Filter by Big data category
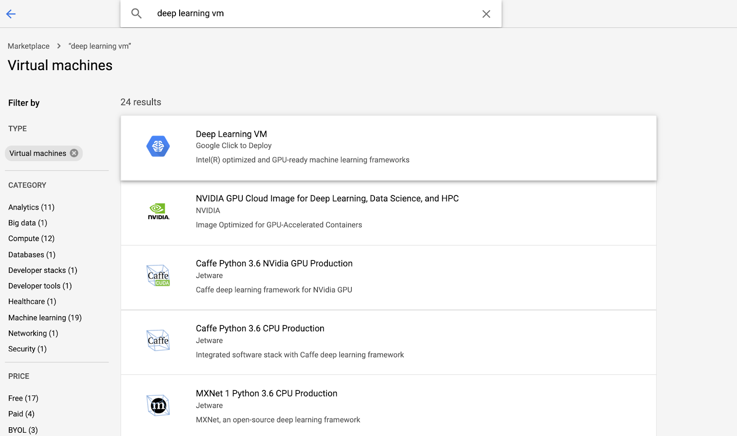 tap(28, 223)
